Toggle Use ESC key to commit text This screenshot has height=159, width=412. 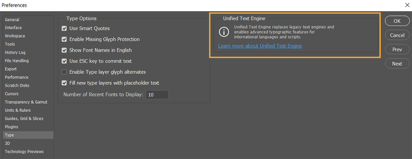tap(64, 61)
